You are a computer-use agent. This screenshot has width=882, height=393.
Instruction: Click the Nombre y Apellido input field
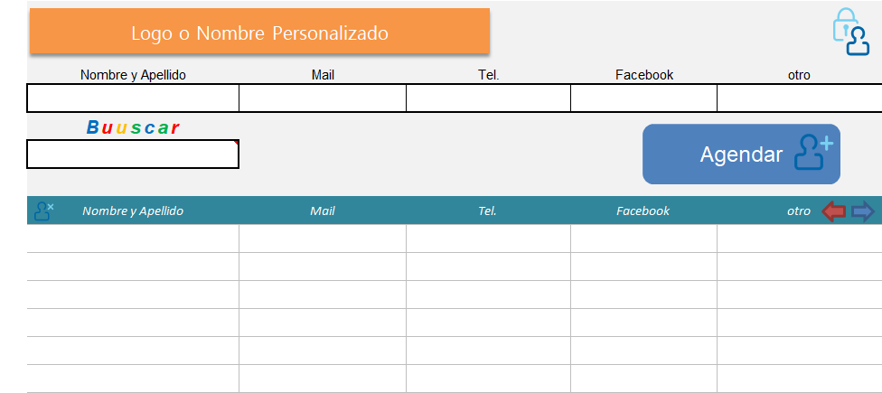pos(133,98)
